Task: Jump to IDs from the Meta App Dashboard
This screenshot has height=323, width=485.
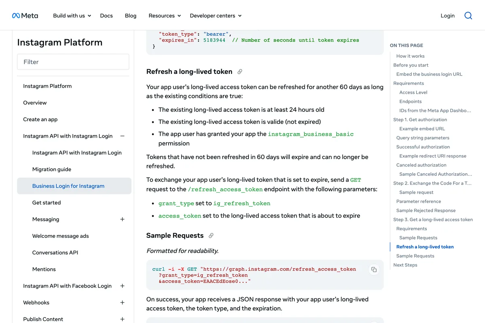Action: click(x=435, y=111)
